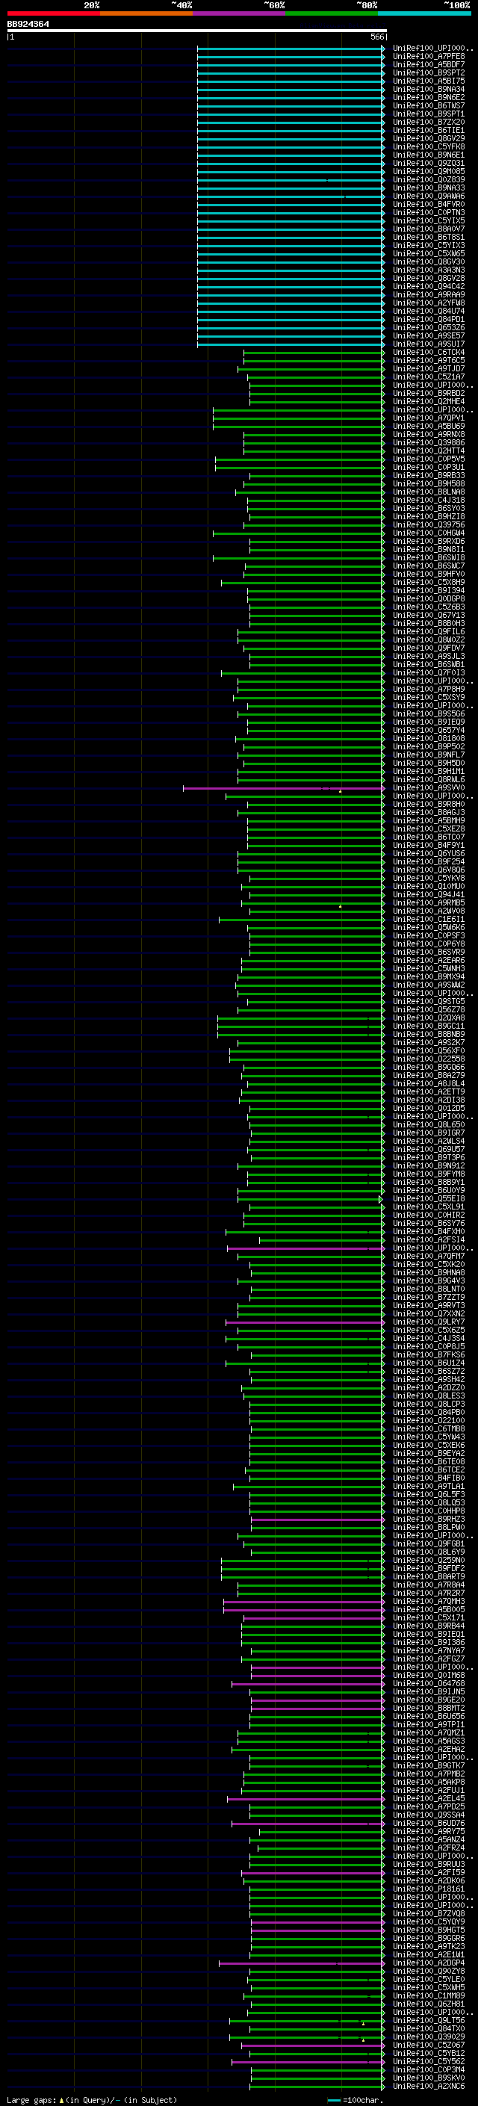
Task: Open hit UniRef100_C5YFK8
Action: pos(428,146)
